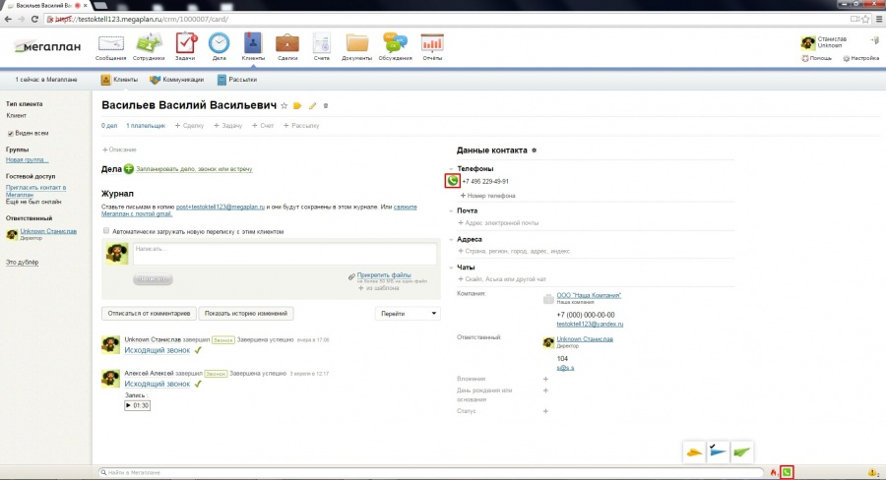886x480 pixels.
Task: Open the Сообщения (Messages) module icon
Action: point(110,44)
